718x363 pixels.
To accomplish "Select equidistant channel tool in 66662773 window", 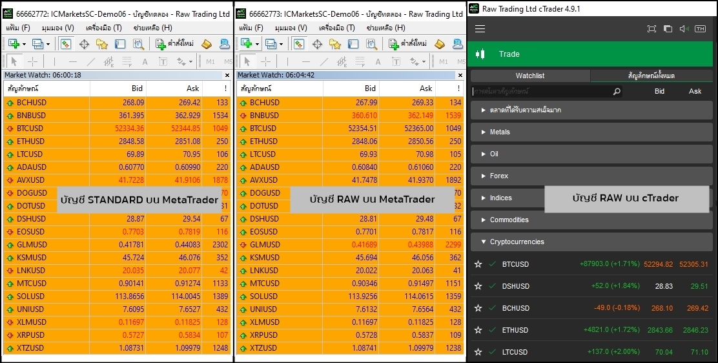I will coord(342,61).
